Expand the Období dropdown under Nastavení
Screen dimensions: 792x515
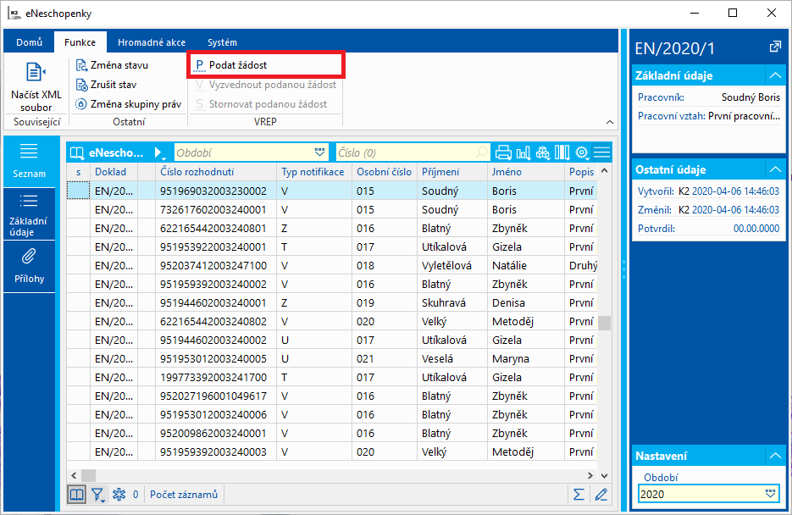coord(771,493)
